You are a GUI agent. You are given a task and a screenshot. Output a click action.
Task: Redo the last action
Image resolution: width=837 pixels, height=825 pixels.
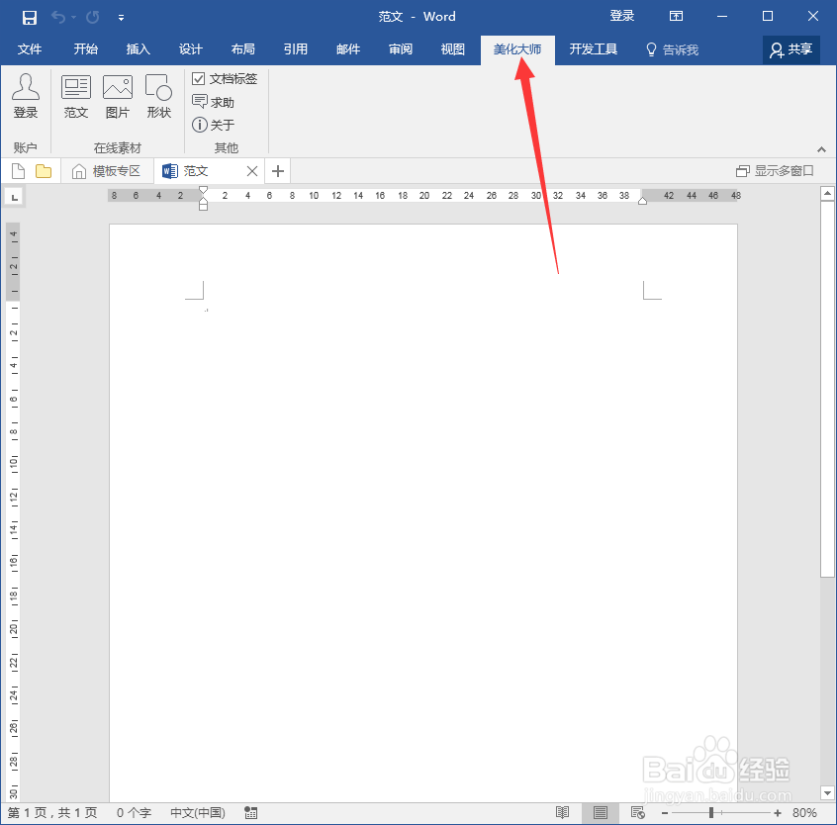[93, 17]
